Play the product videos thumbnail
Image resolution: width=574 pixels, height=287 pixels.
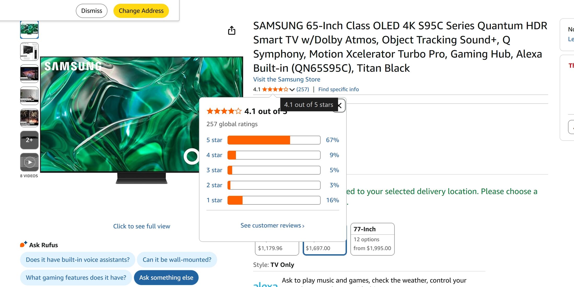point(30,162)
